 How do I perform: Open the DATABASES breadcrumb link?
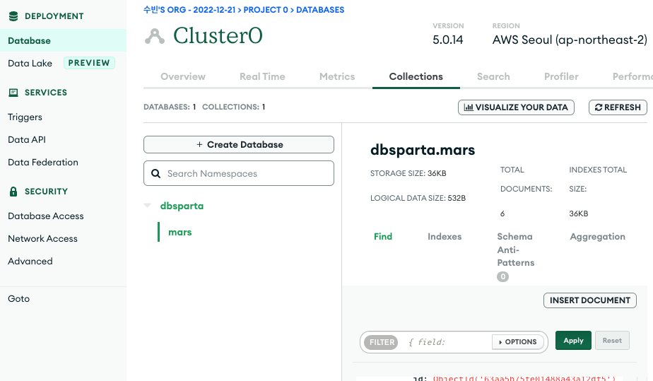(320, 10)
